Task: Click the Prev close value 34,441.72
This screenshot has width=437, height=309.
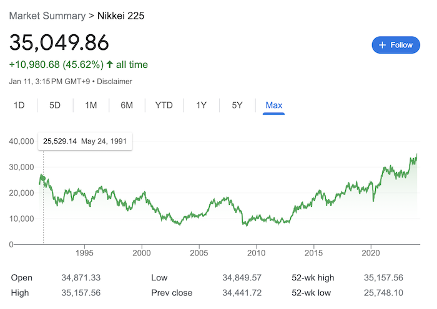Action: tap(243, 293)
